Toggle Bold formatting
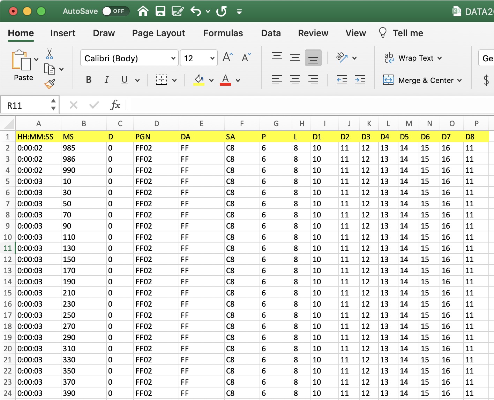Screen dimensions: 494x400 click(x=89, y=80)
